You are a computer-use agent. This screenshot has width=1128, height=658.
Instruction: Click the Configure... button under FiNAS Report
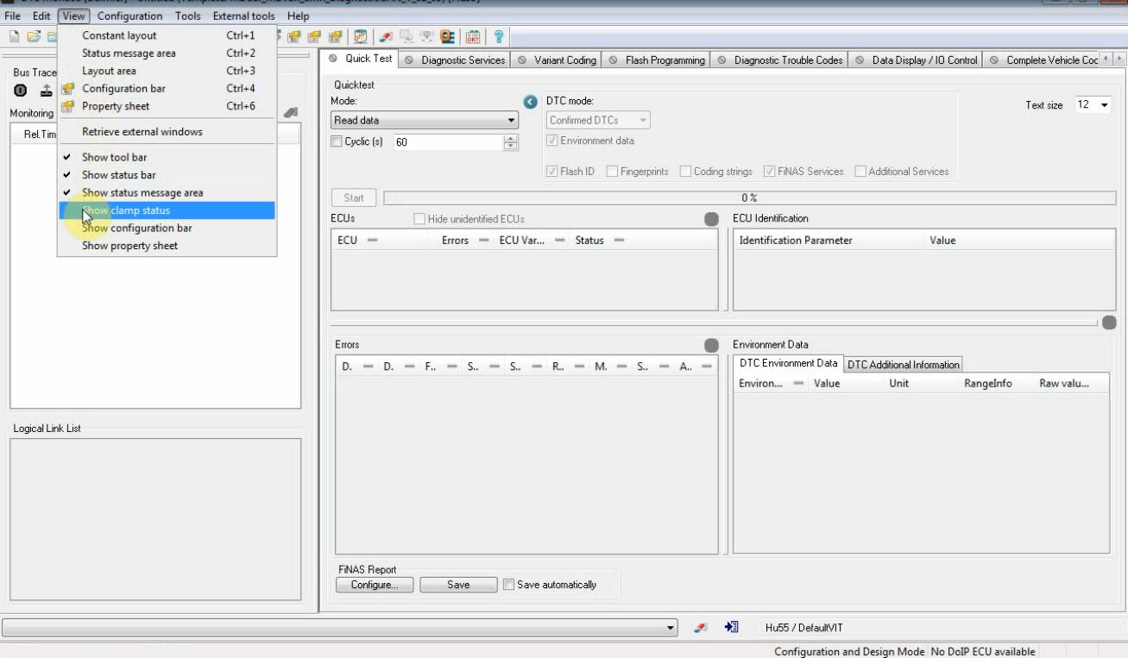click(375, 585)
